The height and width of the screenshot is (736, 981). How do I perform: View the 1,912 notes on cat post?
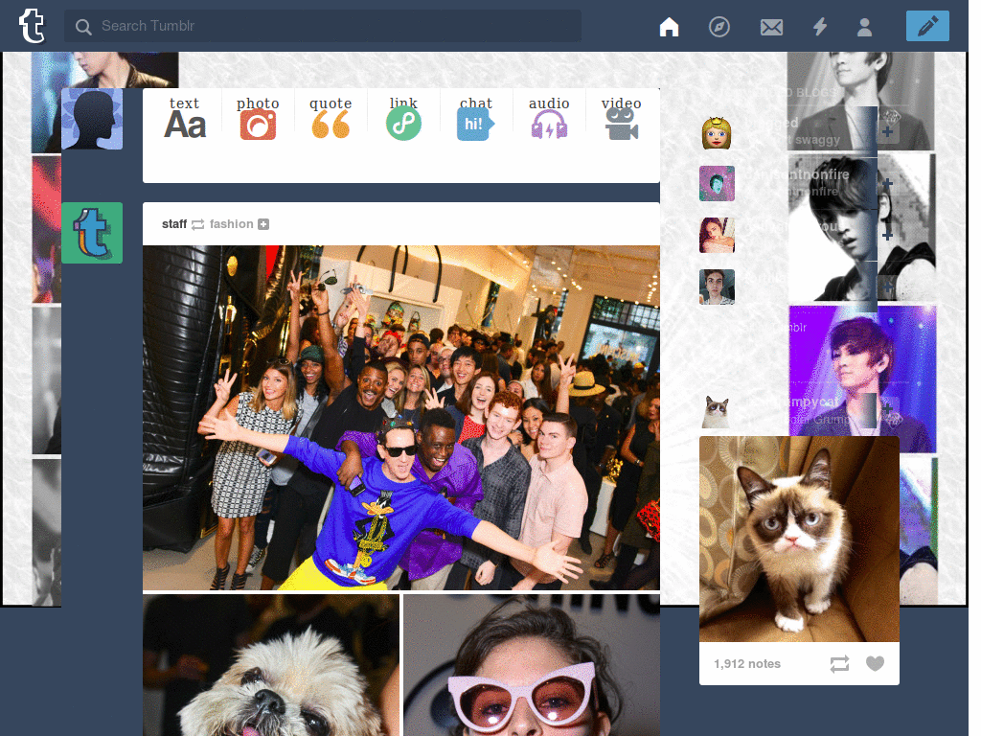(x=747, y=663)
